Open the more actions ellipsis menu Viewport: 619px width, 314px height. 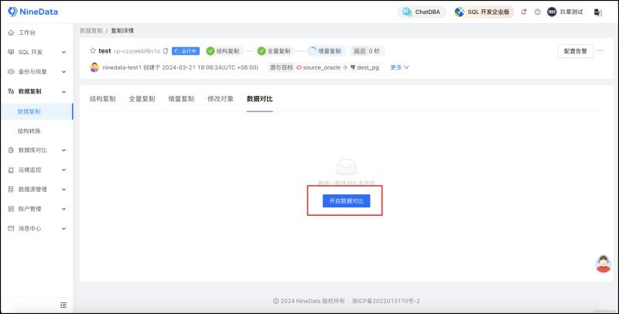(x=600, y=50)
